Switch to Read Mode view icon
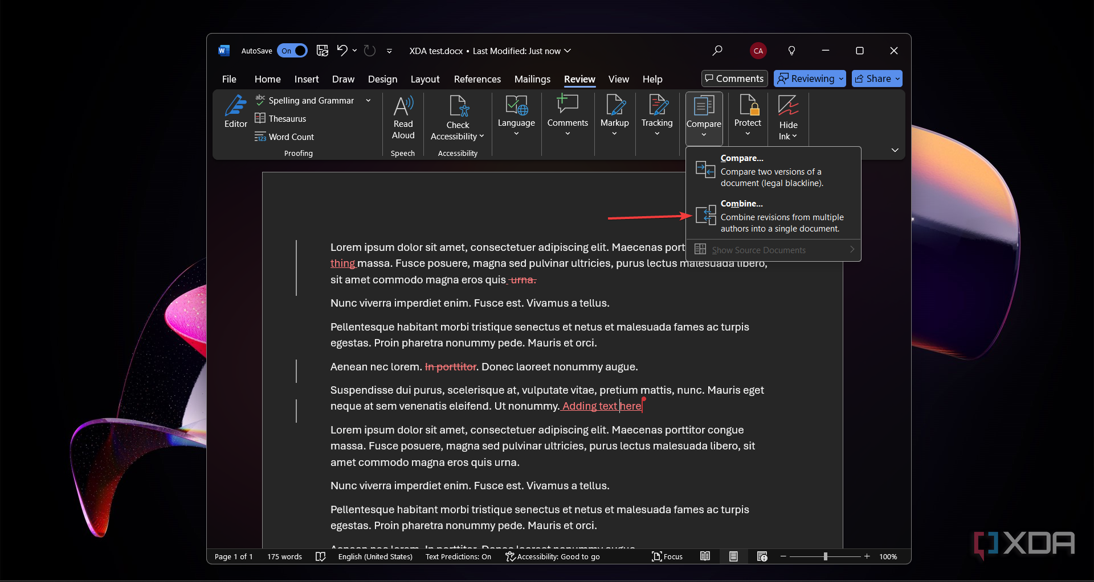Screen dimensions: 1094x582 click(x=705, y=556)
